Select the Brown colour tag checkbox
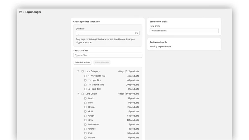The width and height of the screenshot is (249, 140). [x=85, y=107]
